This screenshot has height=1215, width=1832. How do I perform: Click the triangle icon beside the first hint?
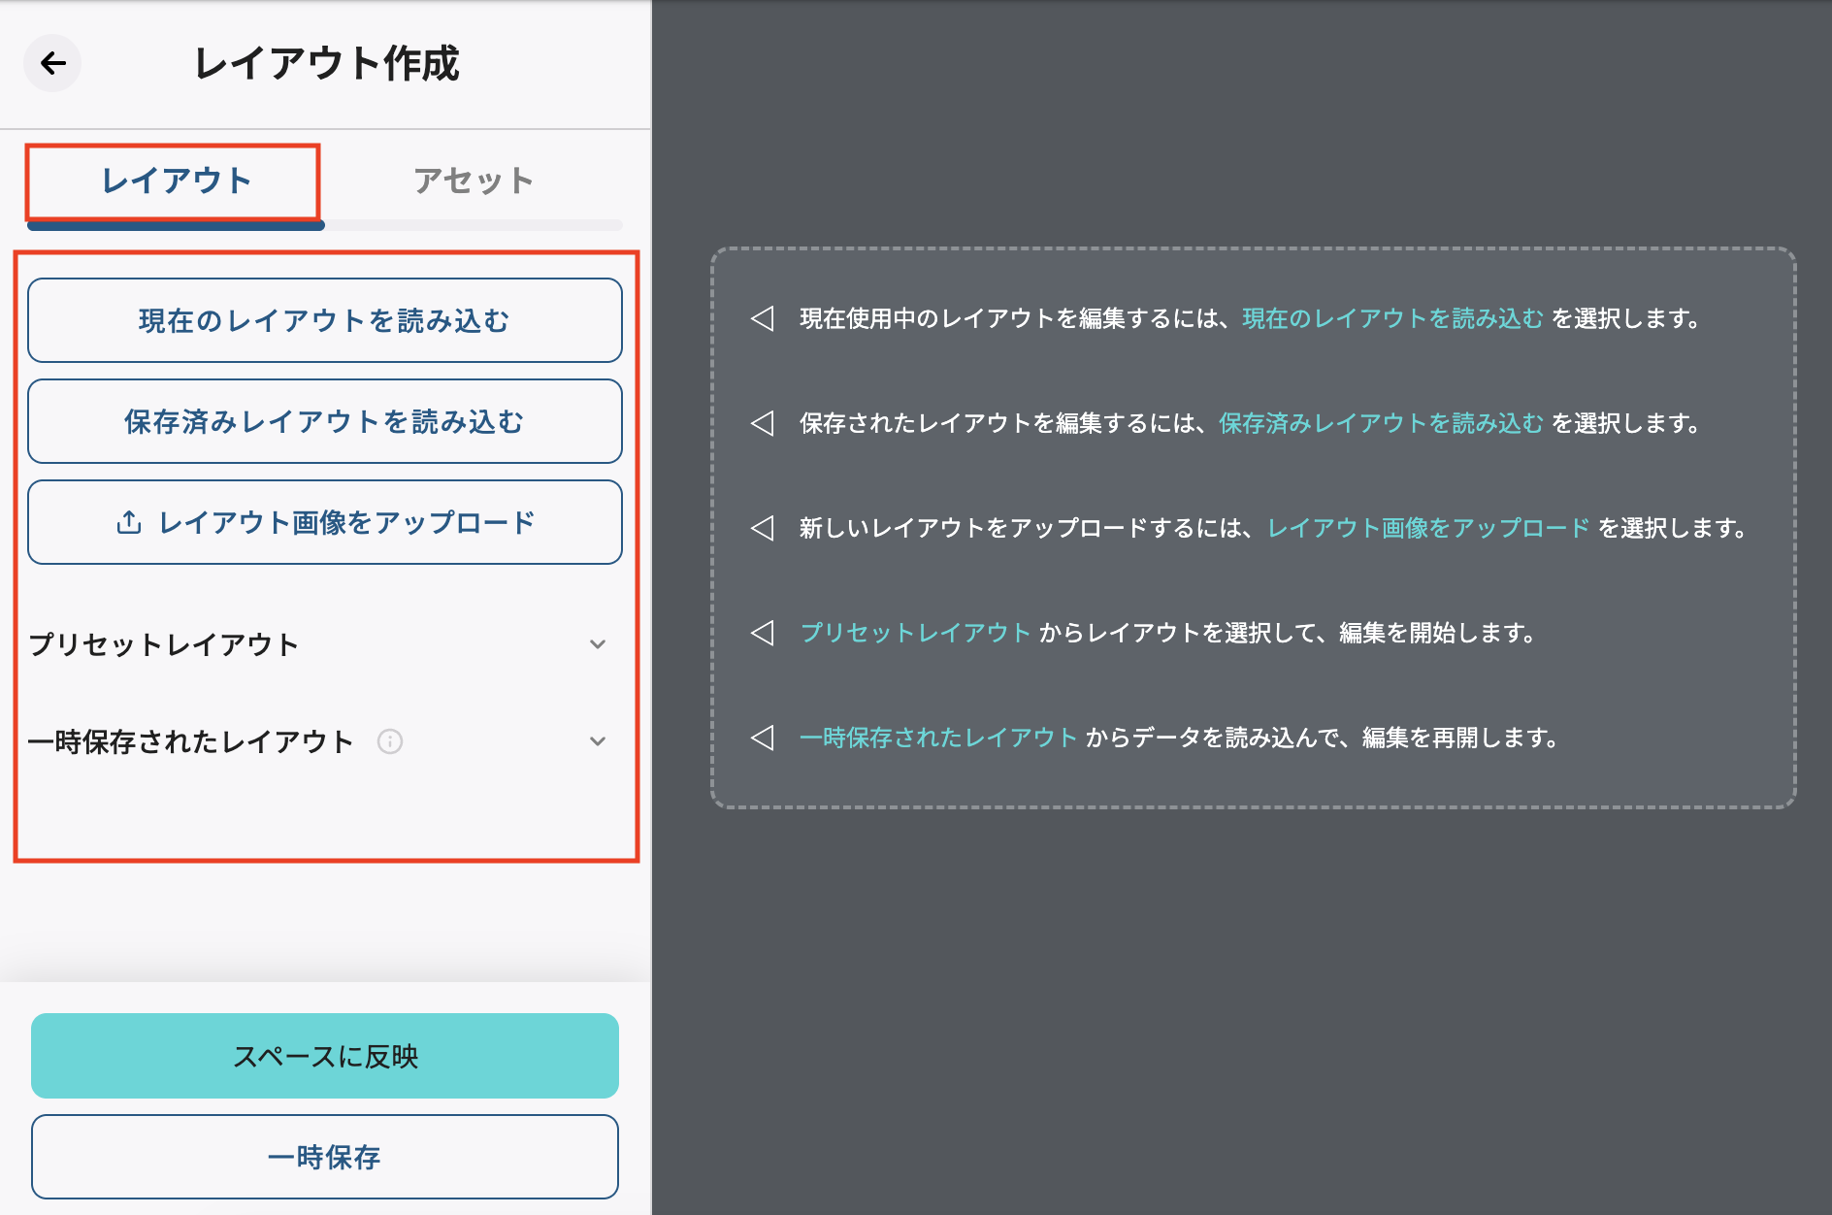coord(763,318)
